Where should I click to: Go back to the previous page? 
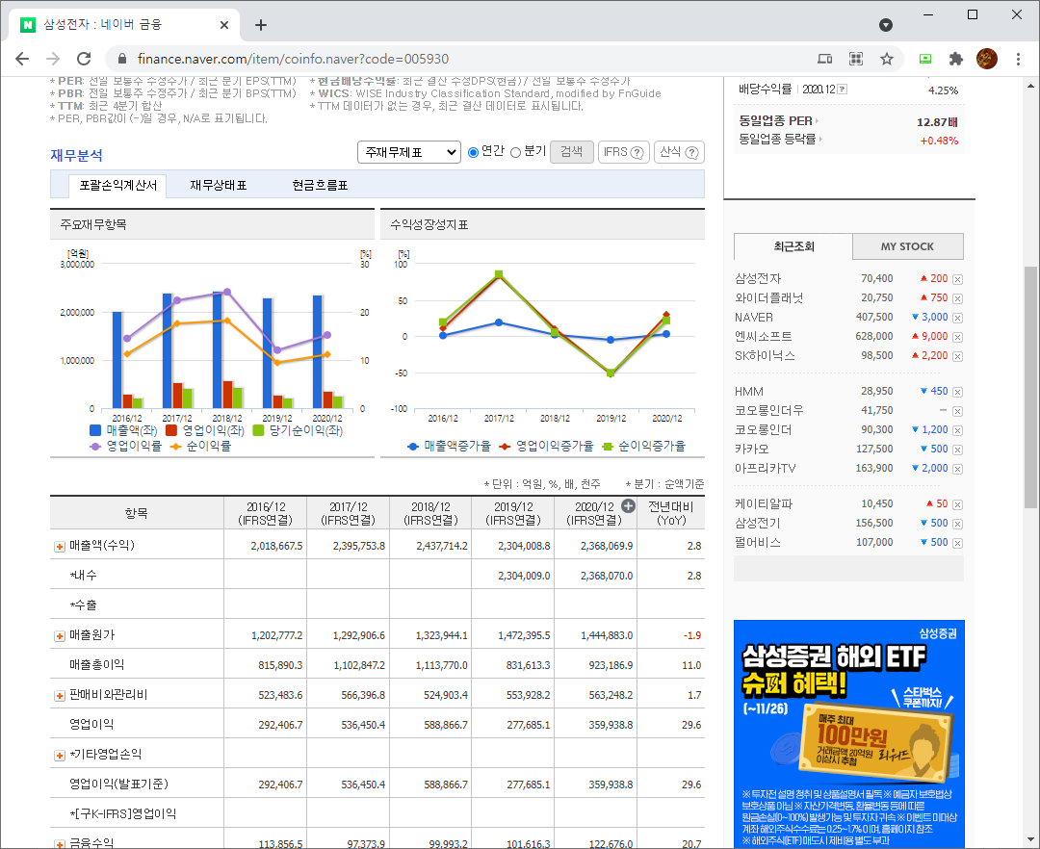coord(22,59)
